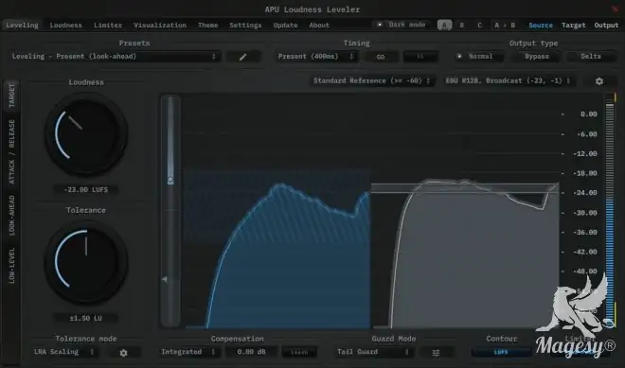Click the -36.00 scale label

point(585,232)
